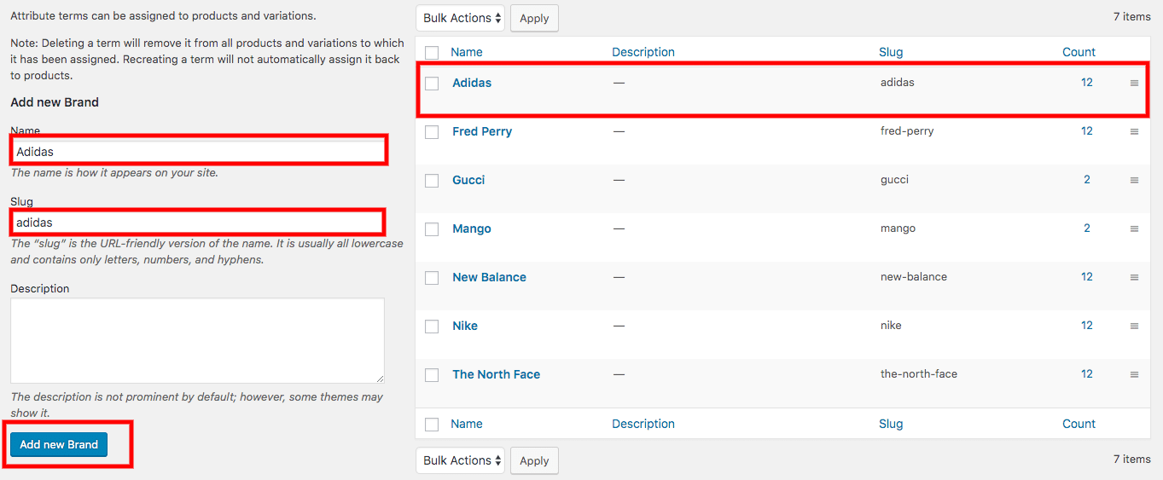Click the top 7 items count text

(1131, 16)
